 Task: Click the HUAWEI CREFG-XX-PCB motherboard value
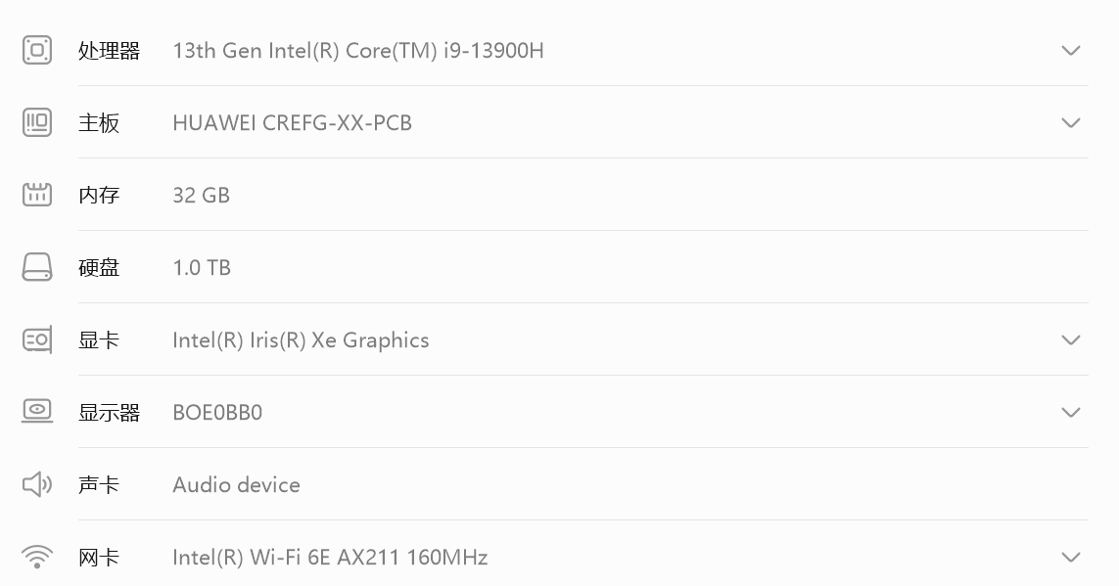pos(292,122)
